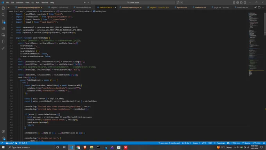The height and width of the screenshot is (150, 266).
Task: Open remote window button in status bar
Action: pyautogui.click(x=2, y=143)
